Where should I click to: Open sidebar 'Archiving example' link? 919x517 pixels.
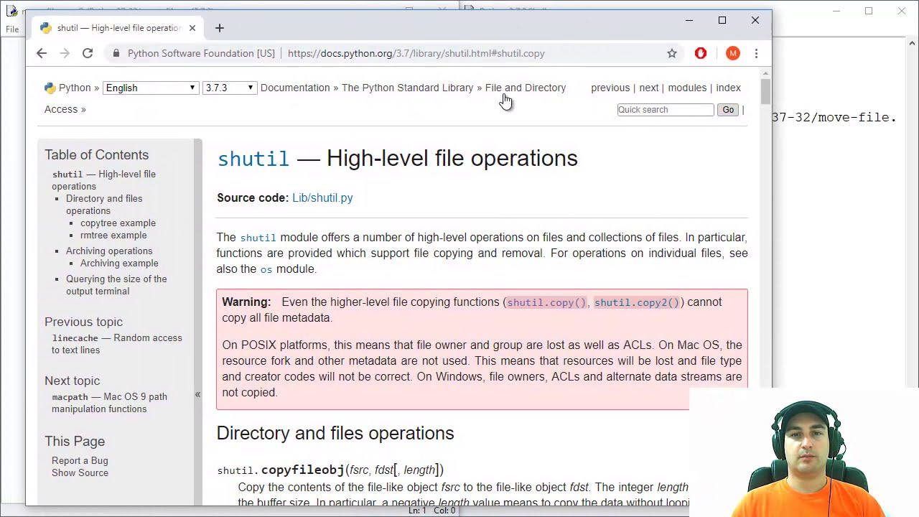(119, 263)
